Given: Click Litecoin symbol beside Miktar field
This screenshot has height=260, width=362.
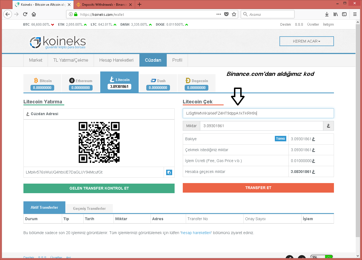Looking at the screenshot, I should click(328, 126).
